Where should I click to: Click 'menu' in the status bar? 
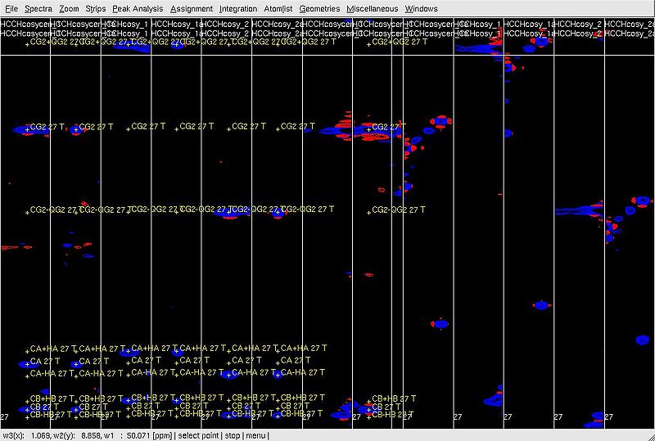pos(255,435)
